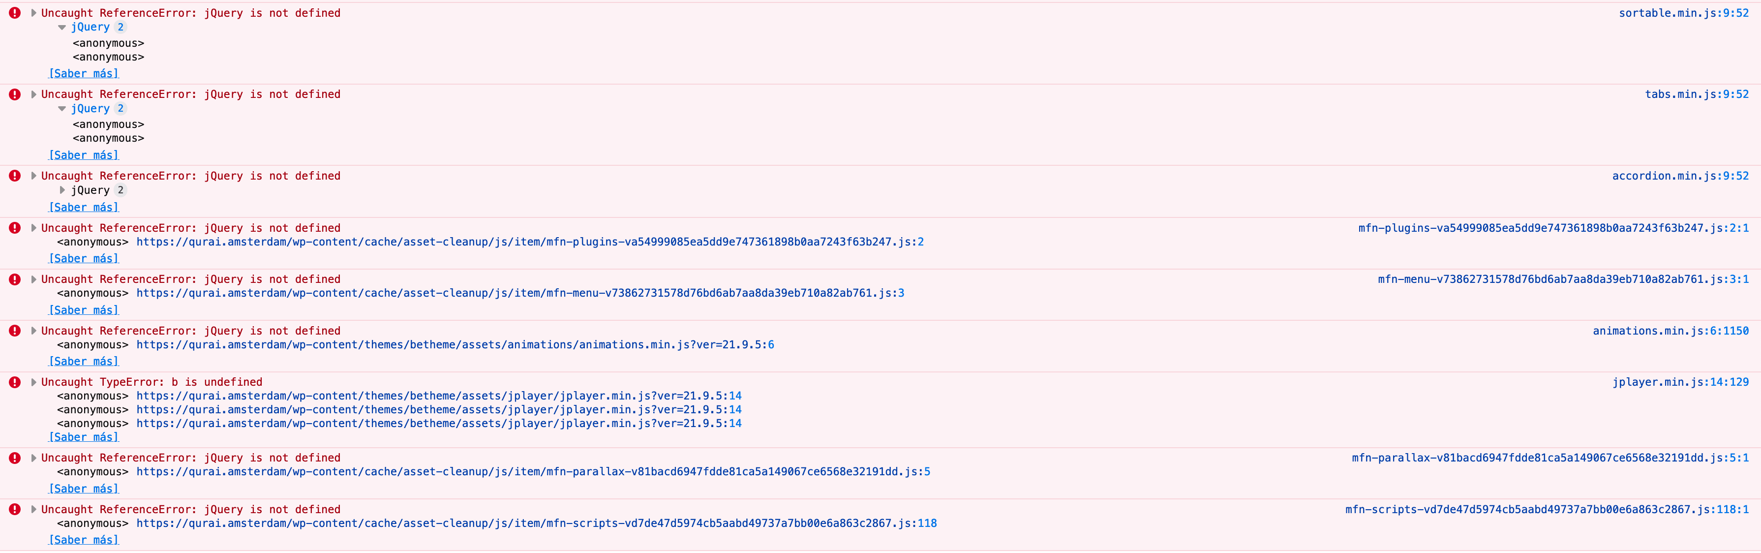Click the error icon on animations.min.js row
The height and width of the screenshot is (553, 1761).
coord(14,331)
